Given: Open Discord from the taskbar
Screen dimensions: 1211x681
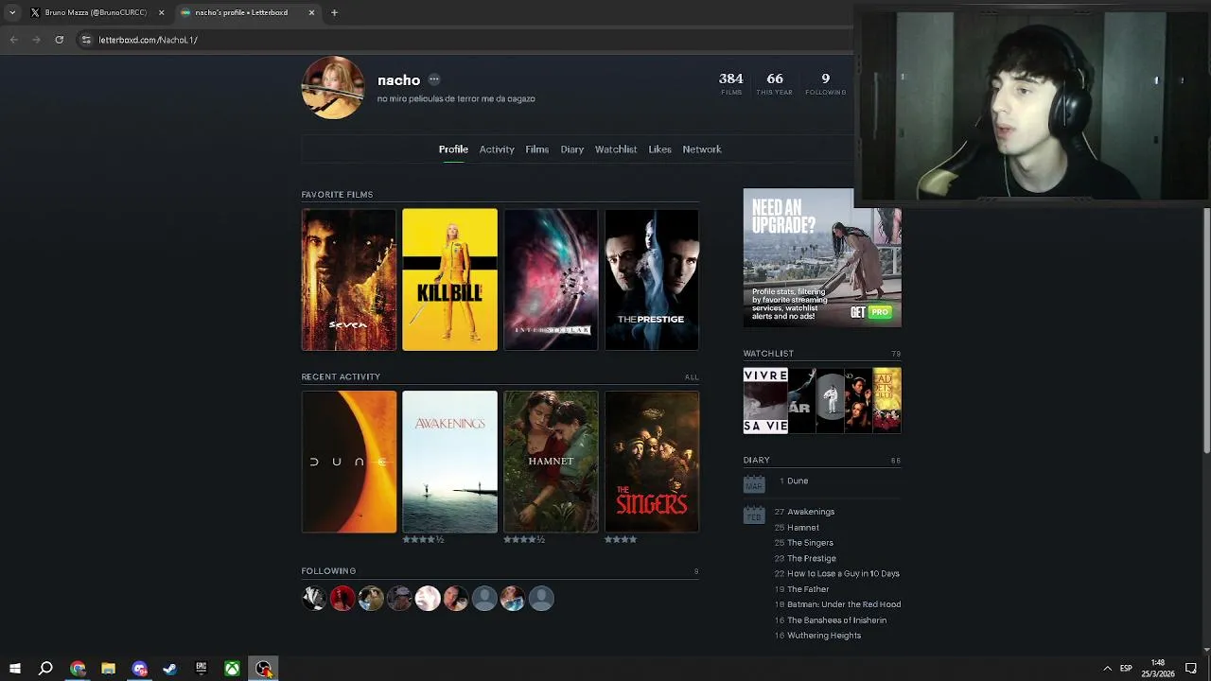Looking at the screenshot, I should pyautogui.click(x=140, y=669).
